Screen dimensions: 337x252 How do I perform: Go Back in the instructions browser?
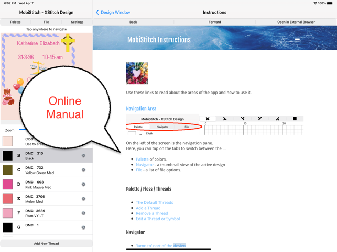click(133, 22)
